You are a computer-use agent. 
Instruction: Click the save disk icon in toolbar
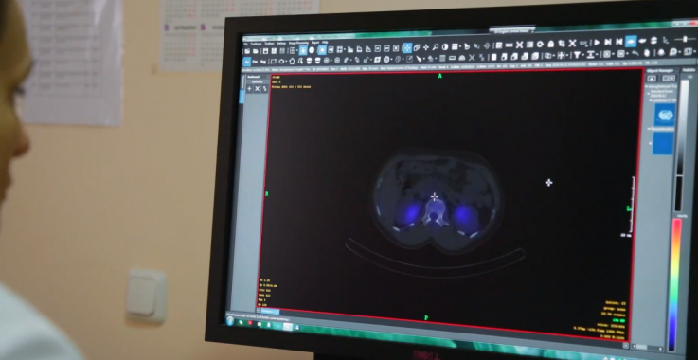pos(265,50)
